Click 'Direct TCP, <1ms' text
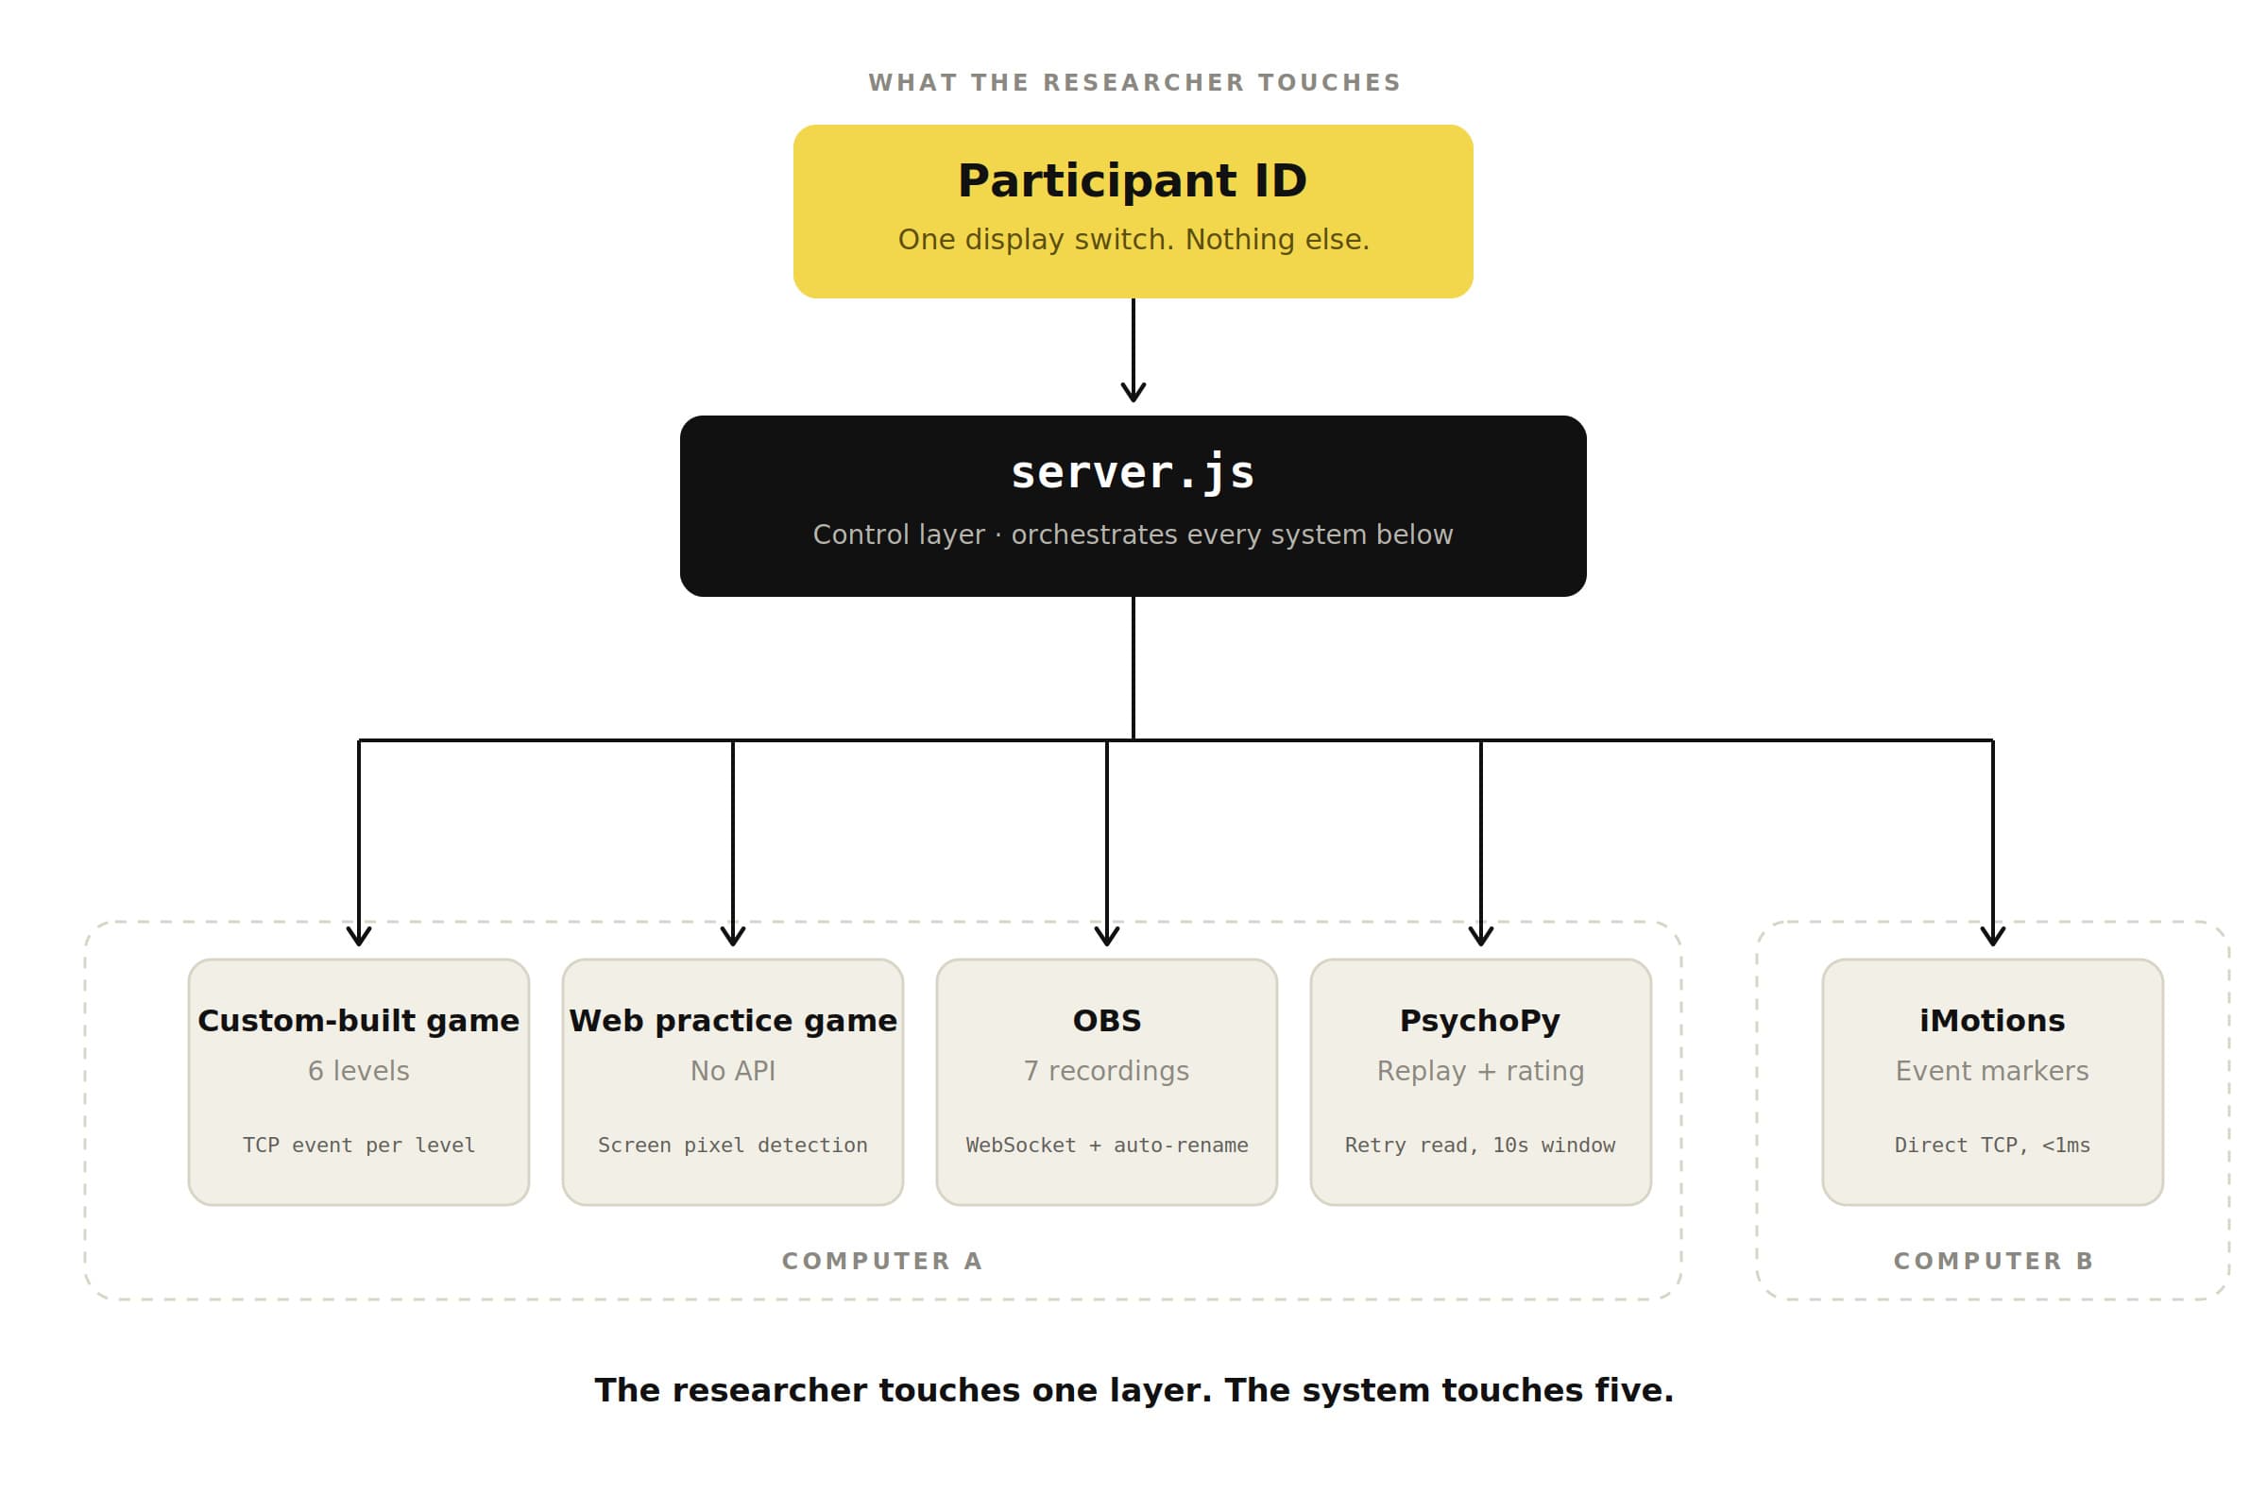Screen dimensions: 2267x1511 click(x=1992, y=1145)
